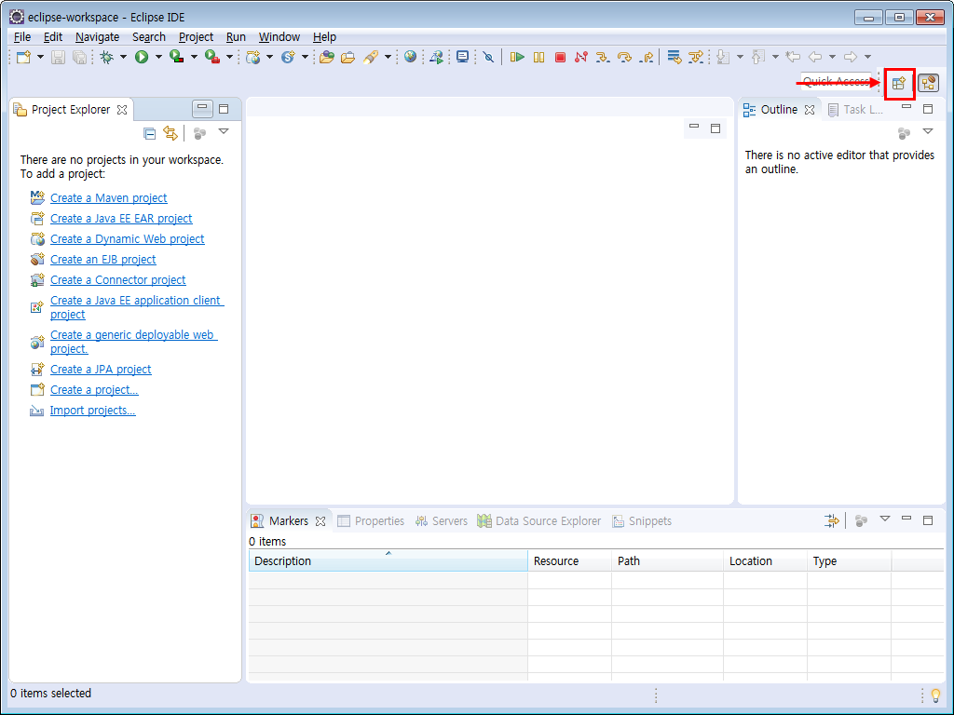Click the Create a JPA project link
Image resolution: width=954 pixels, height=715 pixels.
click(x=101, y=369)
